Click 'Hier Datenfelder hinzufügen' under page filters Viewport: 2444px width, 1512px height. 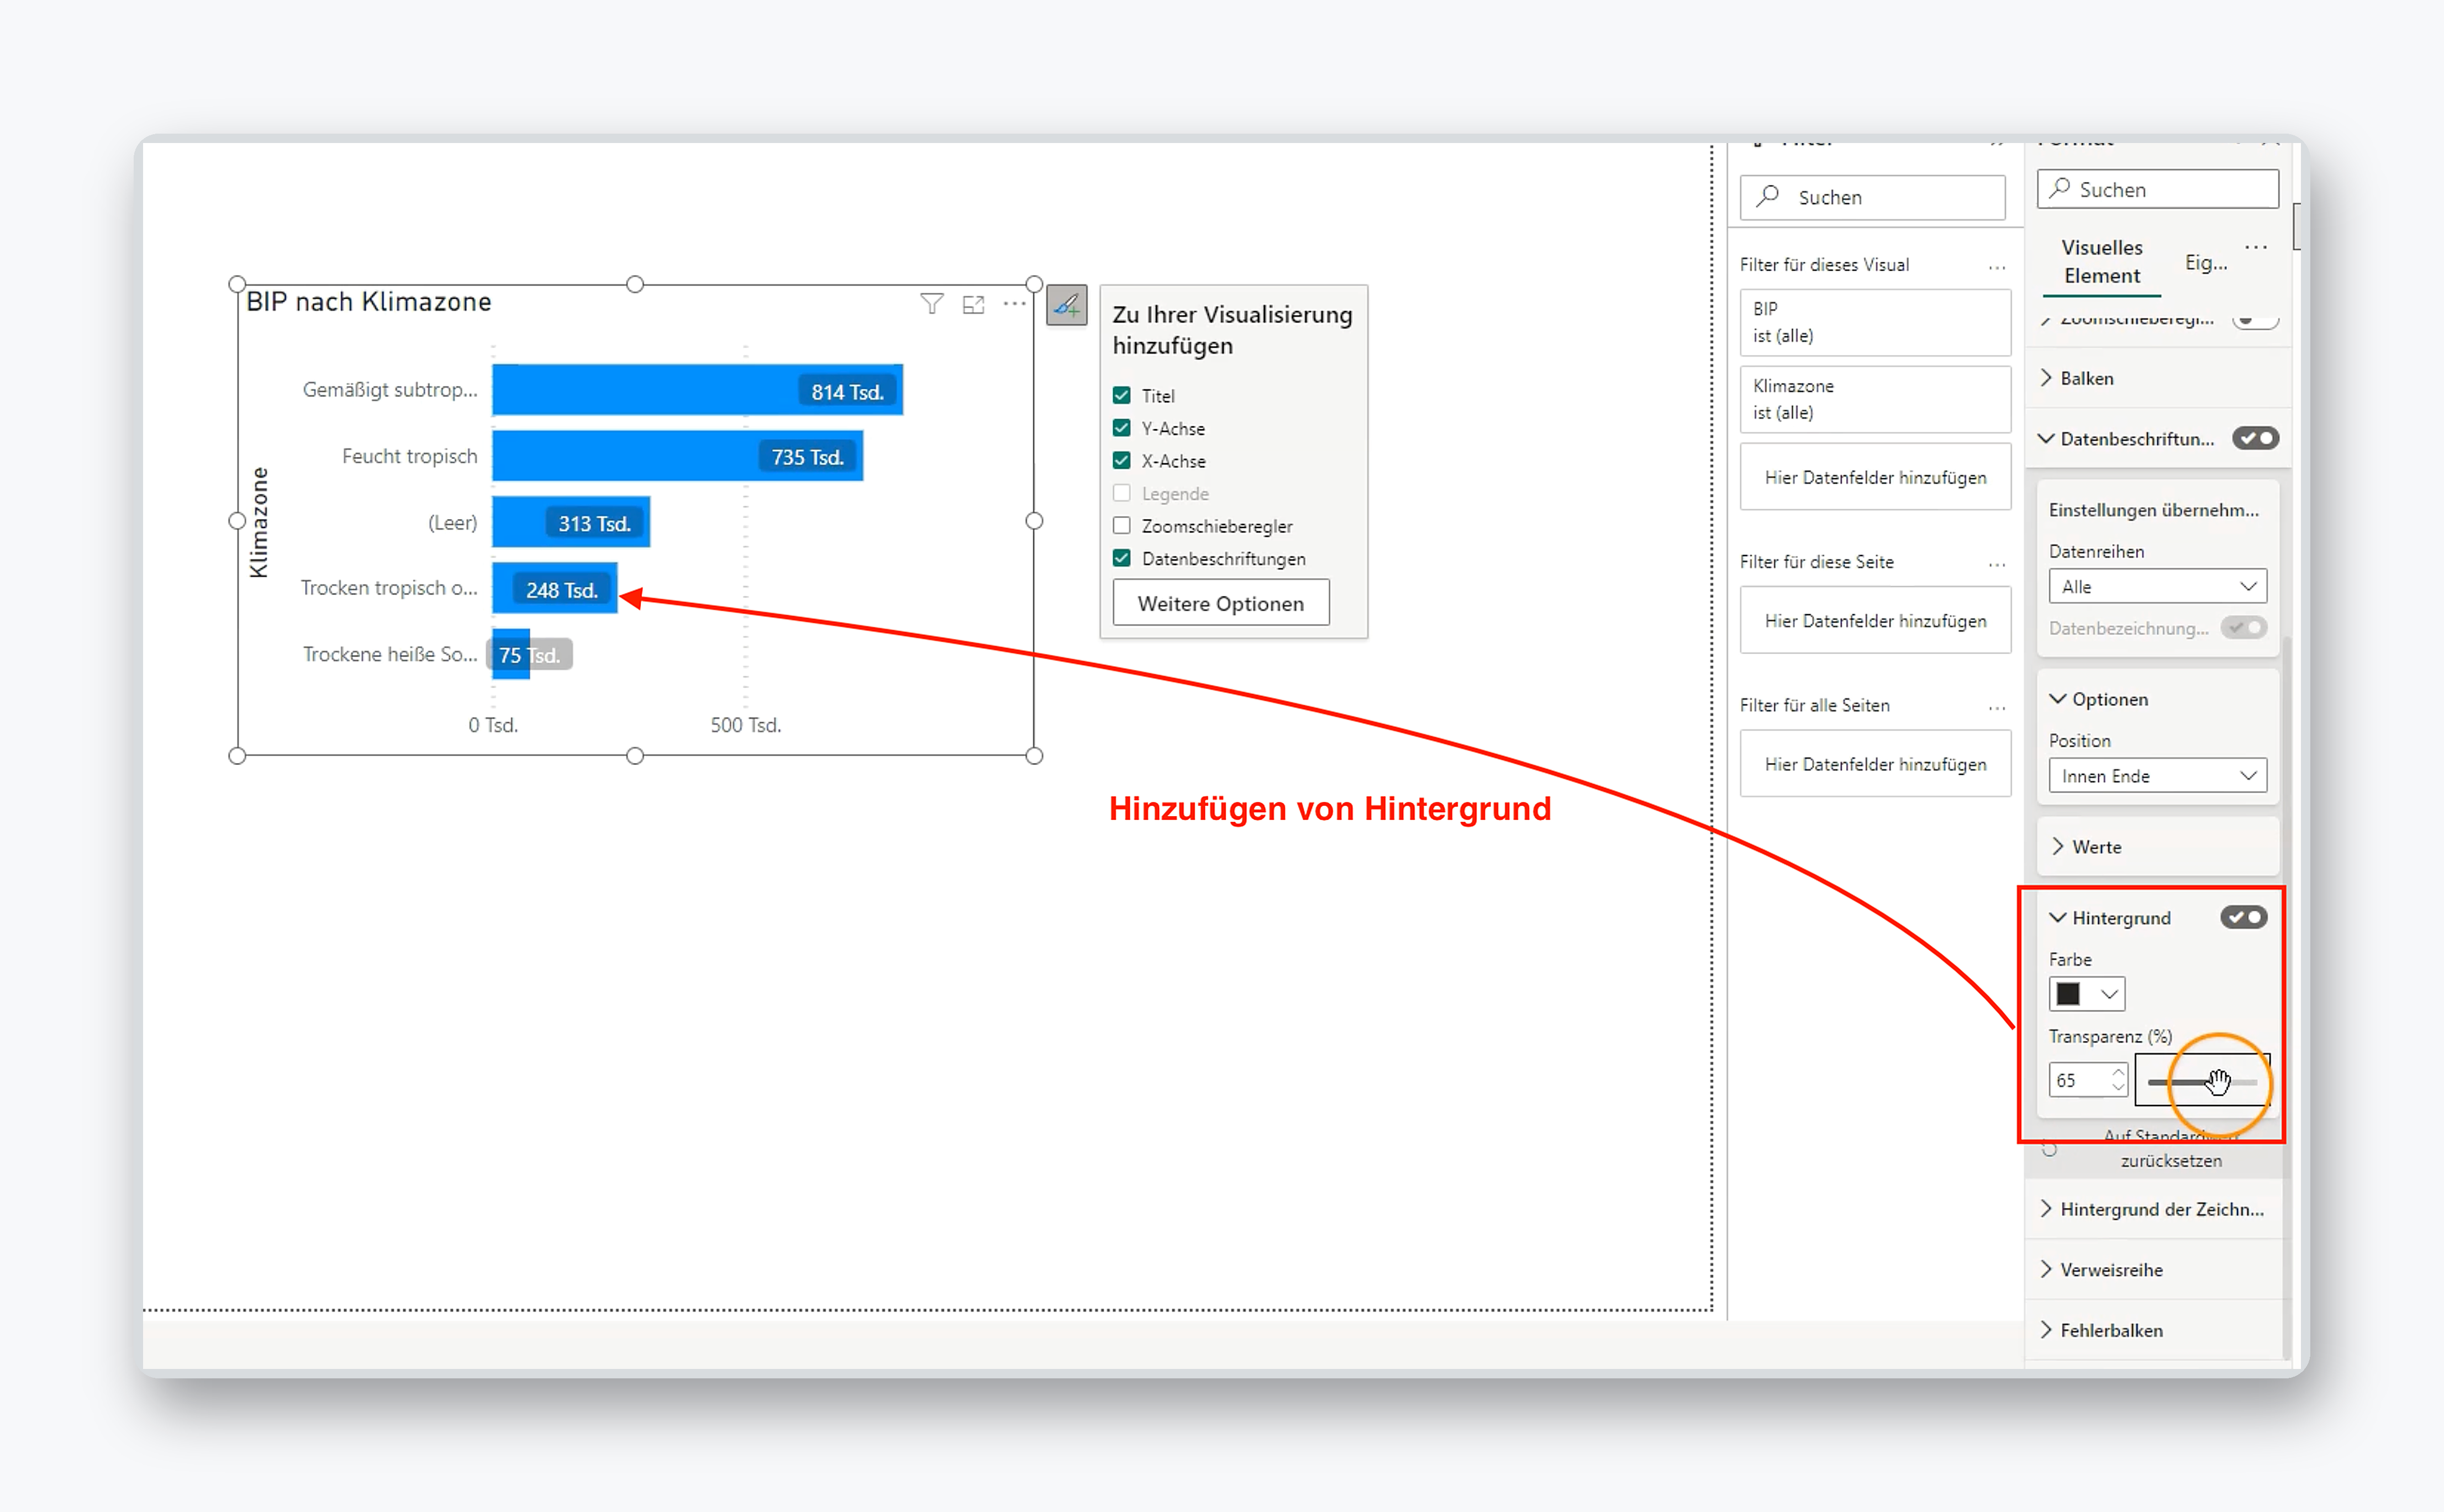coord(1875,620)
